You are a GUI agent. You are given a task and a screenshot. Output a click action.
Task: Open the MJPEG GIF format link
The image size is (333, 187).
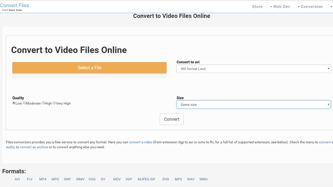click(x=147, y=179)
